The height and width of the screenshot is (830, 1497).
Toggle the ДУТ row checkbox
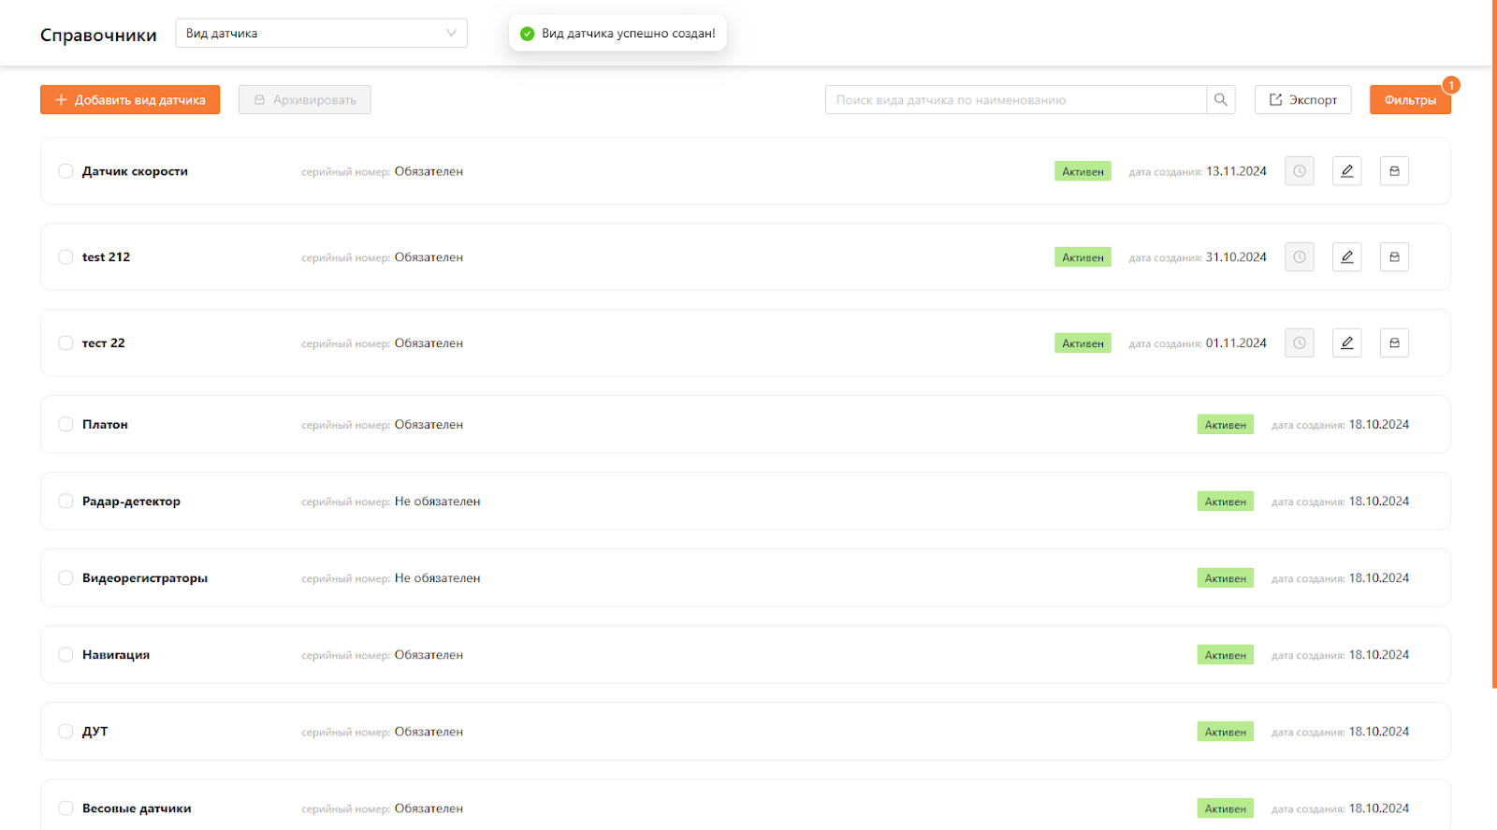65,732
